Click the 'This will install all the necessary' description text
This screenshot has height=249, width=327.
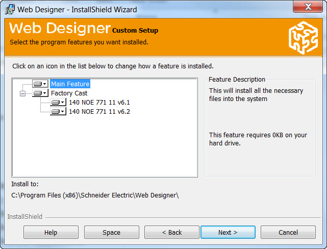pyautogui.click(x=256, y=95)
